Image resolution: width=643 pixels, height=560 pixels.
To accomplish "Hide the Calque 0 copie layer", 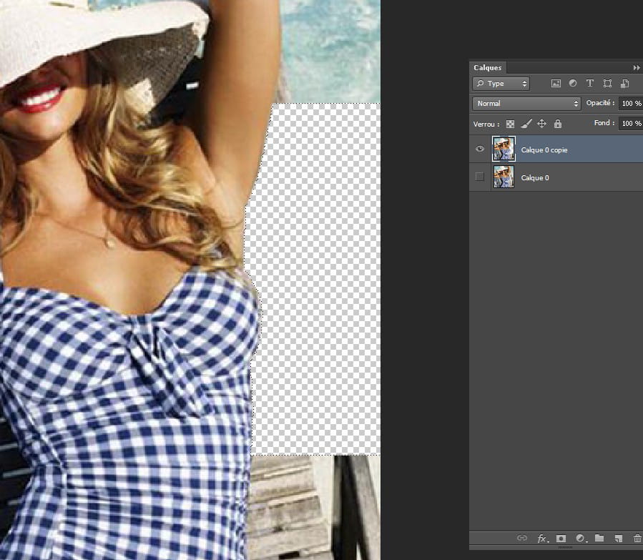I will click(x=480, y=149).
